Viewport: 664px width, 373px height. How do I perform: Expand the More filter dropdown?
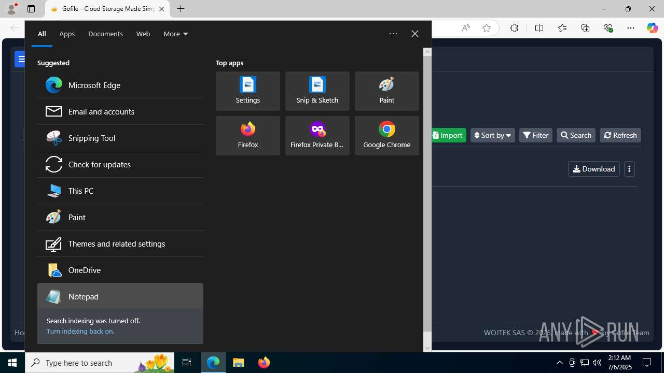176,34
